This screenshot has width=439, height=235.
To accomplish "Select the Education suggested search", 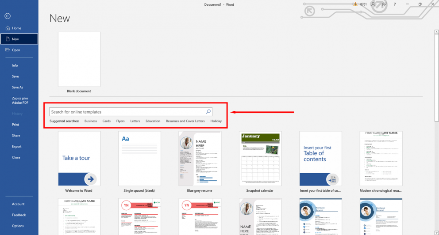I will click(x=153, y=121).
